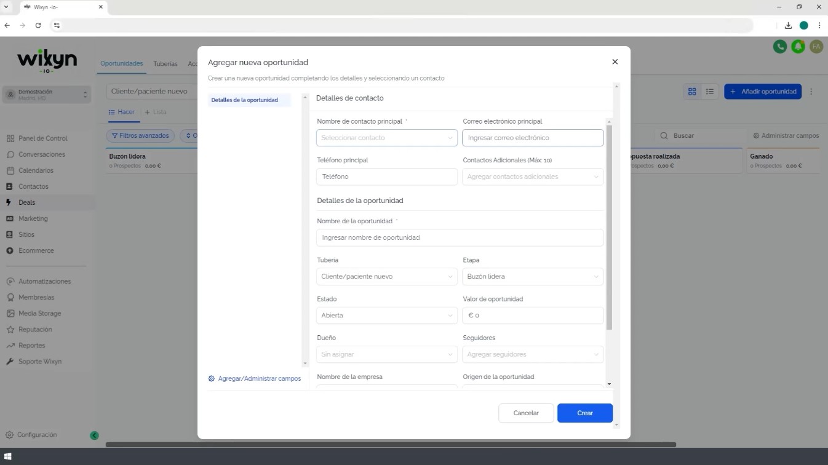Screen dimensions: 828x465
Task: Click the Teléfono input field
Action: (387, 177)
